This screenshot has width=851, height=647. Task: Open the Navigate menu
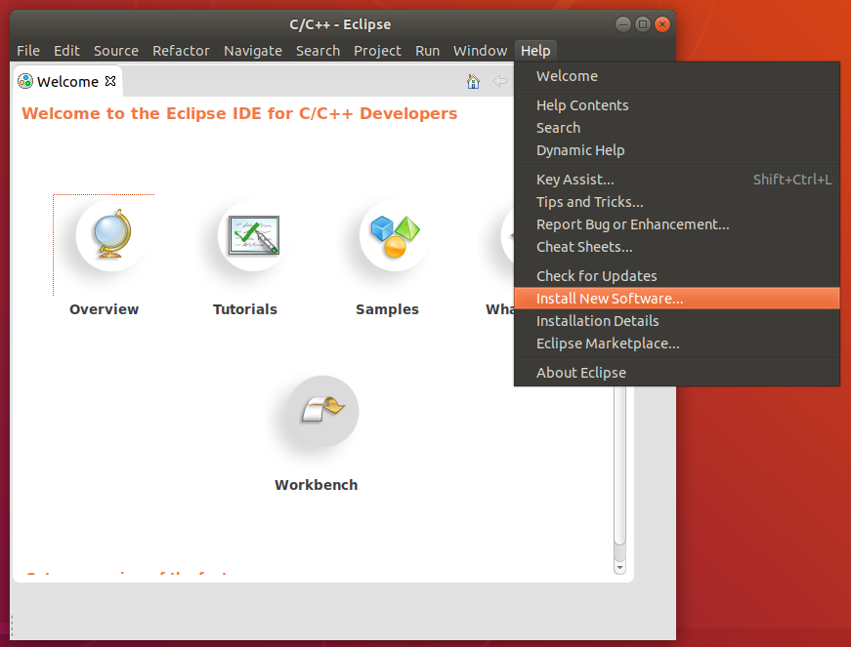253,51
